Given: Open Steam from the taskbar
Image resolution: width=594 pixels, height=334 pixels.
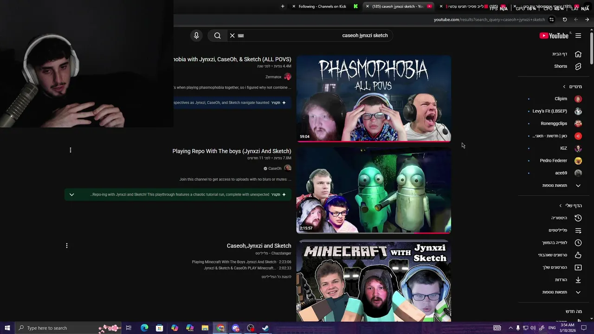Looking at the screenshot, I should coord(265,328).
